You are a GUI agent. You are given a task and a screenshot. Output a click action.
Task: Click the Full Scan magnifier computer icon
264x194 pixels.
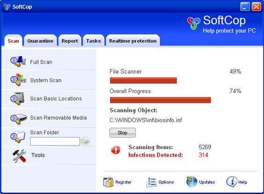coord(18,62)
